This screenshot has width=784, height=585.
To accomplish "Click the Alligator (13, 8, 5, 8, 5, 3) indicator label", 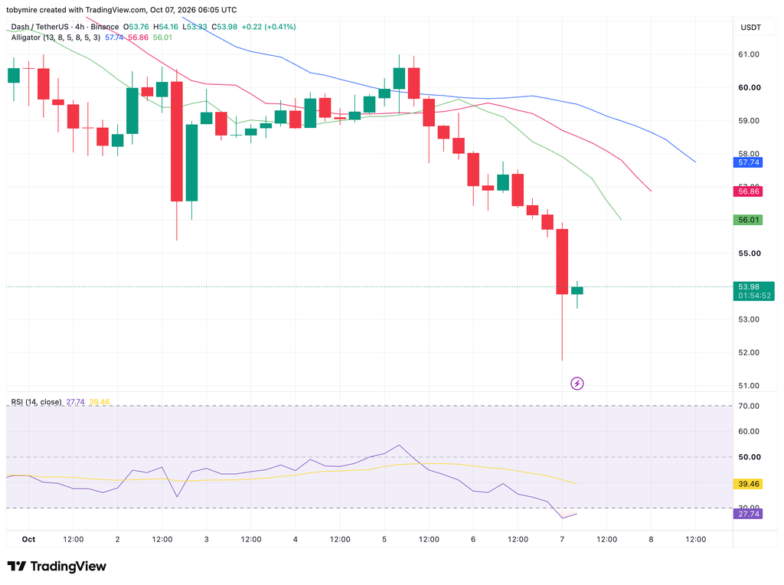I will pyautogui.click(x=55, y=38).
